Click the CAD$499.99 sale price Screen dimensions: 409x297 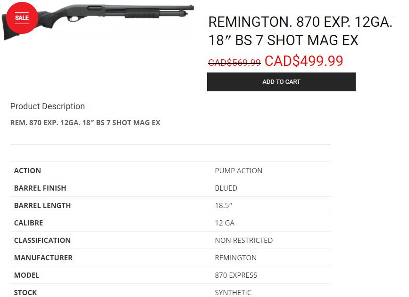point(304,61)
